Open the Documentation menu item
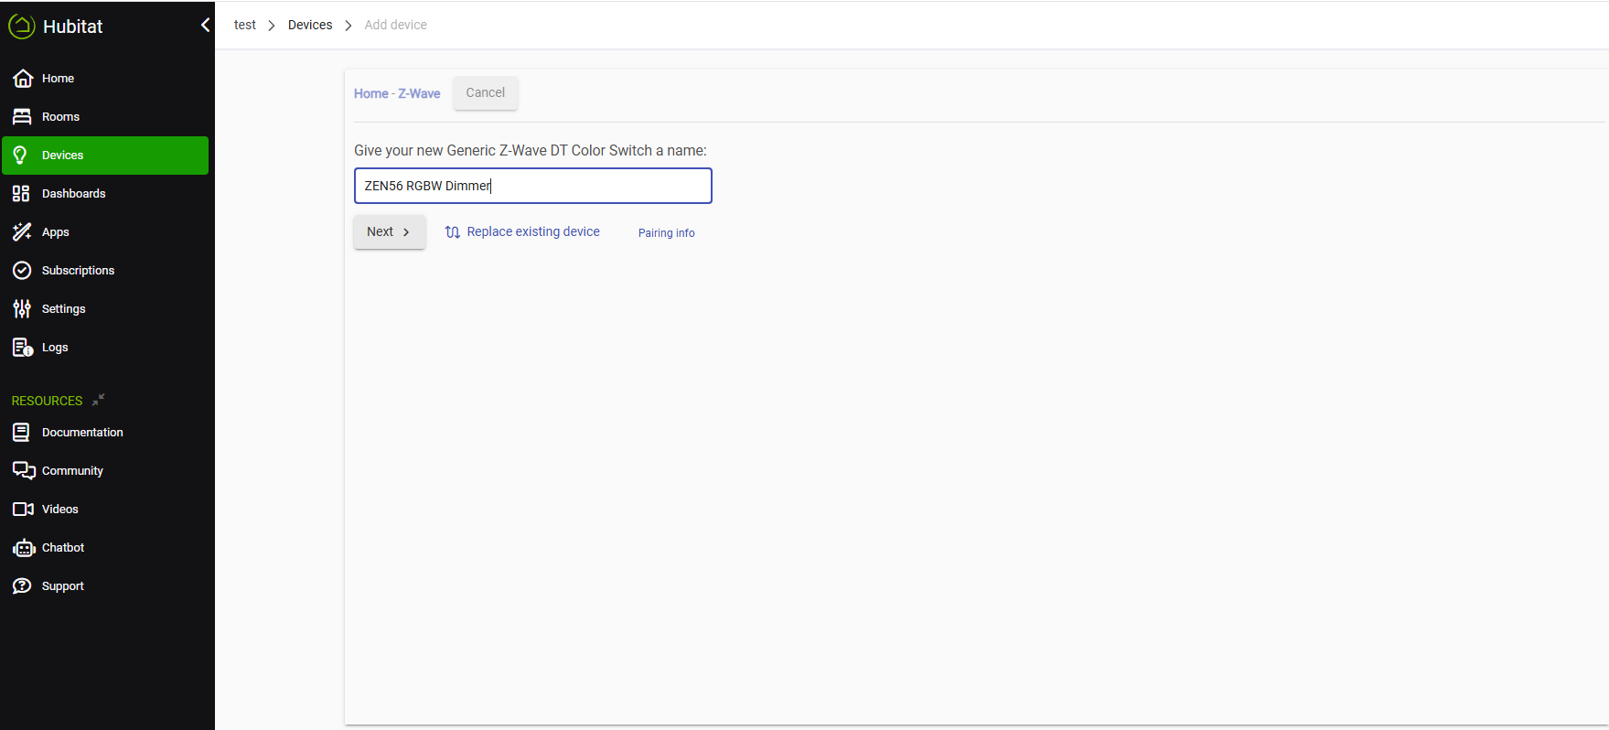The image size is (1609, 730). point(81,433)
